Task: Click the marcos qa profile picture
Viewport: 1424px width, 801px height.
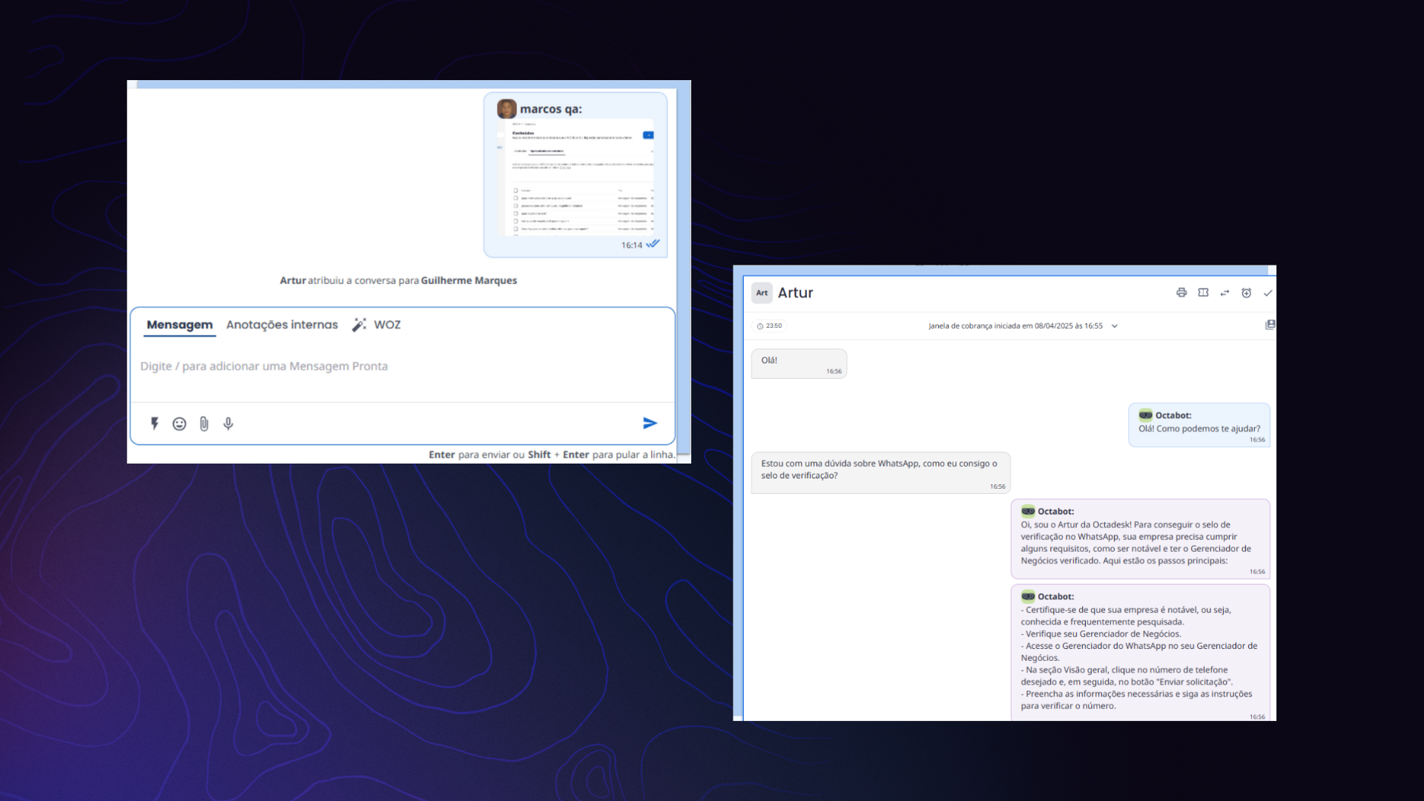Action: click(507, 109)
